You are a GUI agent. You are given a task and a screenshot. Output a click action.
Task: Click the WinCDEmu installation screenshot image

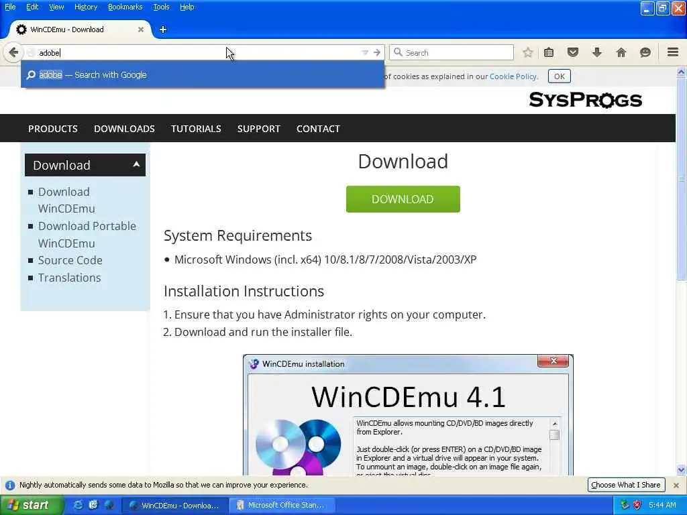[408, 415]
